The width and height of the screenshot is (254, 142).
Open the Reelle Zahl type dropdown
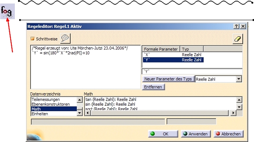point(239,79)
